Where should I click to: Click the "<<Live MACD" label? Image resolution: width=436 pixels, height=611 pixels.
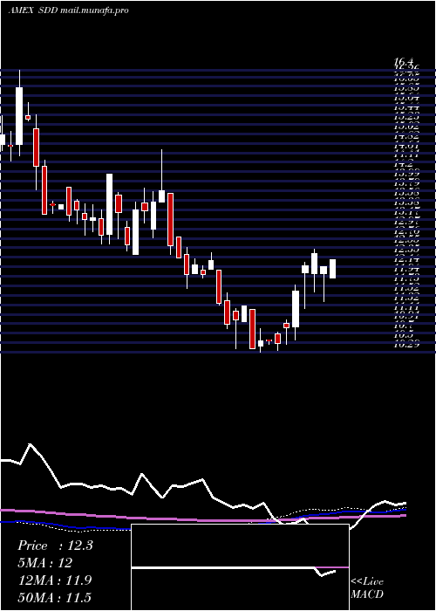[367, 588]
